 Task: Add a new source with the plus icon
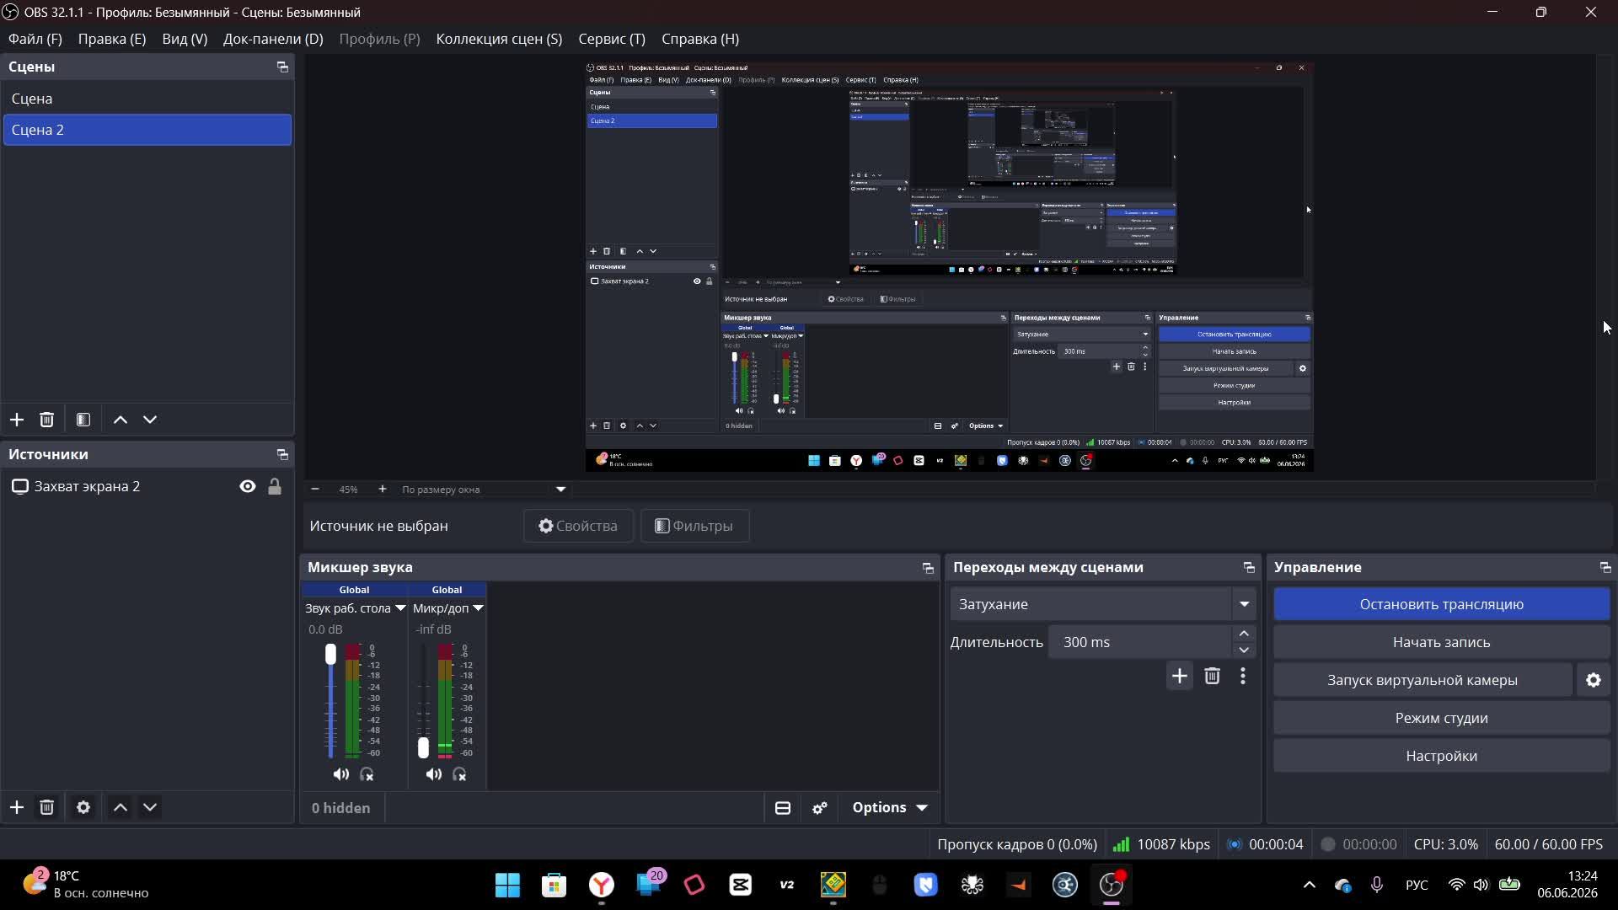[17, 807]
